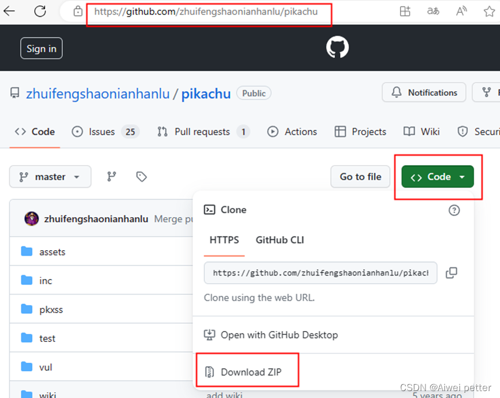This screenshot has height=398, width=500.
Task: Click the browser address bar URL
Action: pyautogui.click(x=206, y=12)
